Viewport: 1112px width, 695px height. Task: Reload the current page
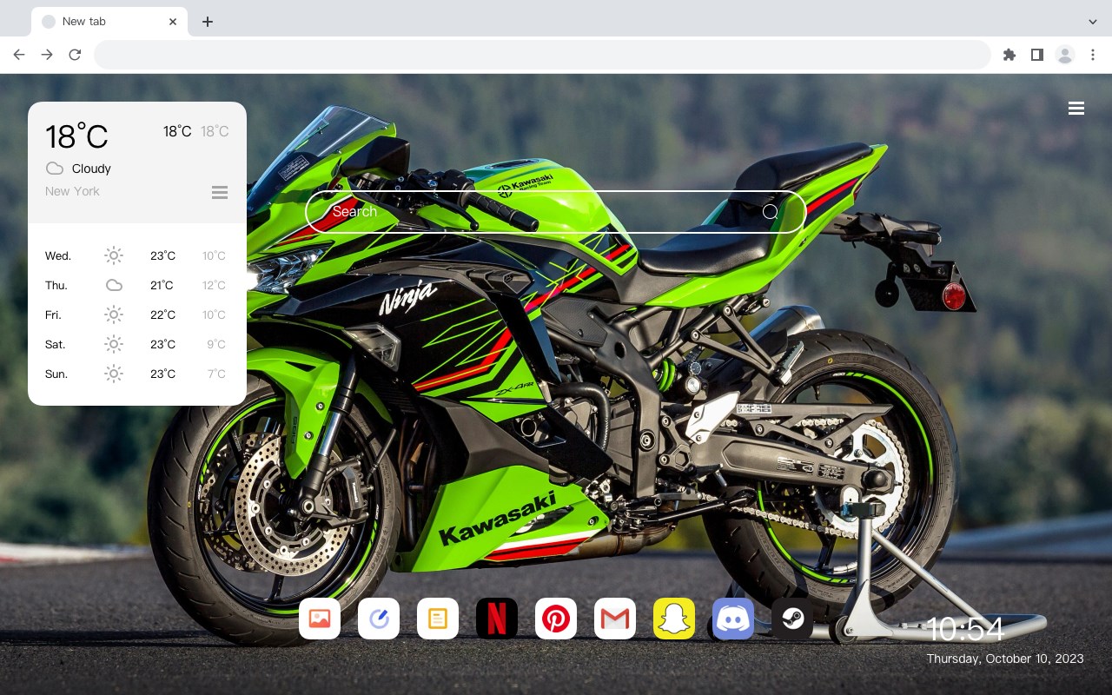pos(75,55)
